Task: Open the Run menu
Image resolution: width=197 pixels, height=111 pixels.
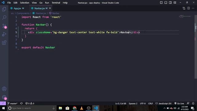Action: point(47,3)
